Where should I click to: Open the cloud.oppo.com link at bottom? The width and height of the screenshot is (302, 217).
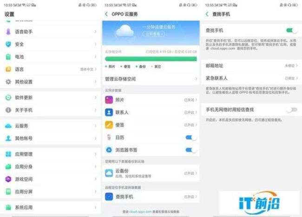(x=140, y=211)
